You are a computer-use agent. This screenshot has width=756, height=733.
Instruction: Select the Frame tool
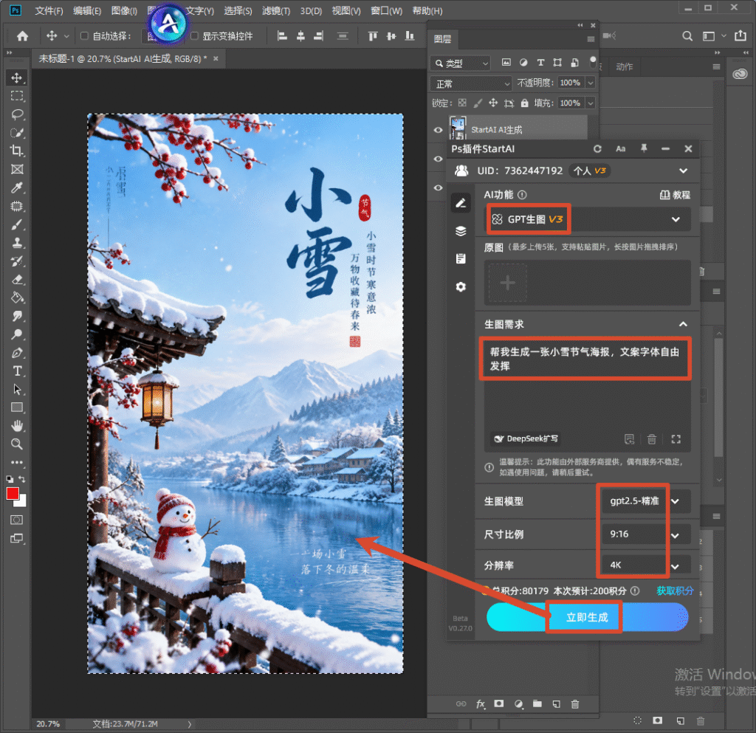pos(17,169)
